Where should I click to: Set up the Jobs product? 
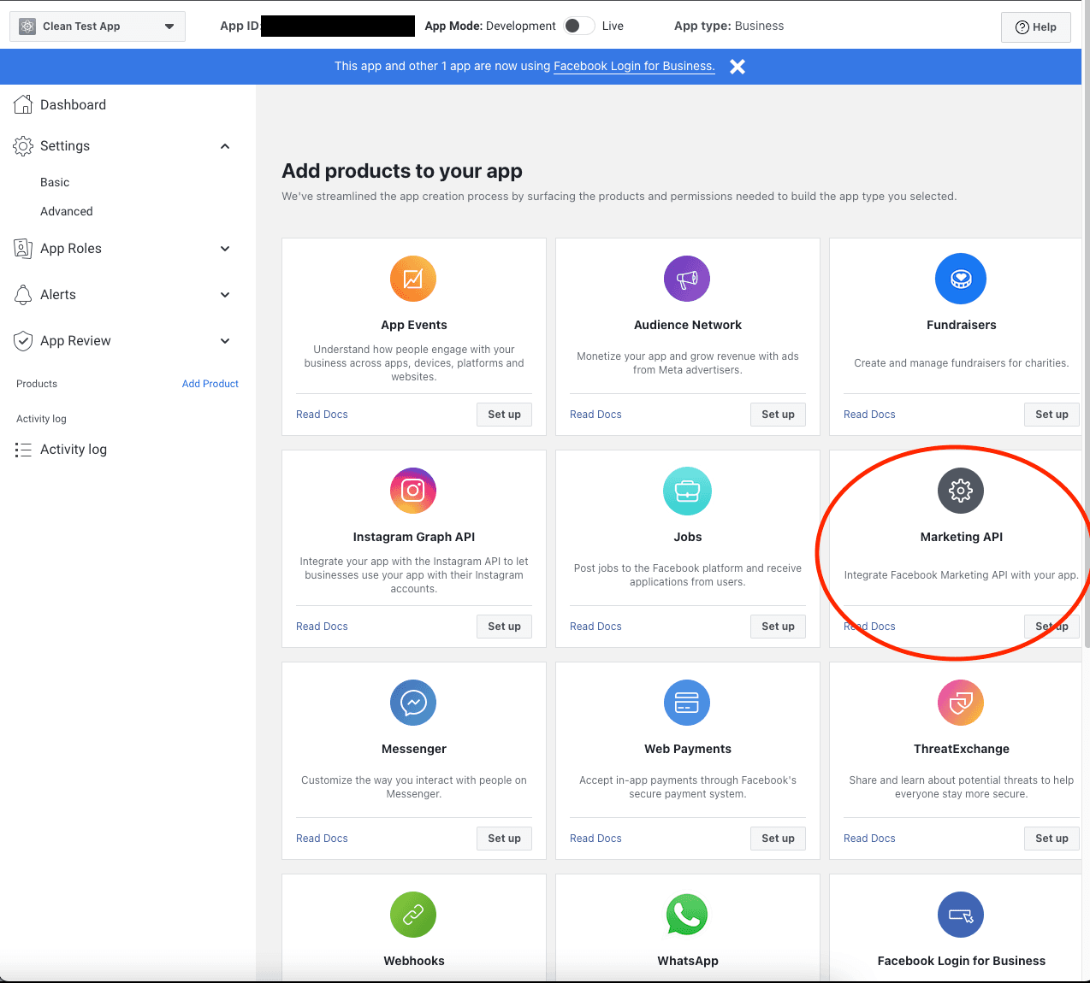click(x=778, y=627)
